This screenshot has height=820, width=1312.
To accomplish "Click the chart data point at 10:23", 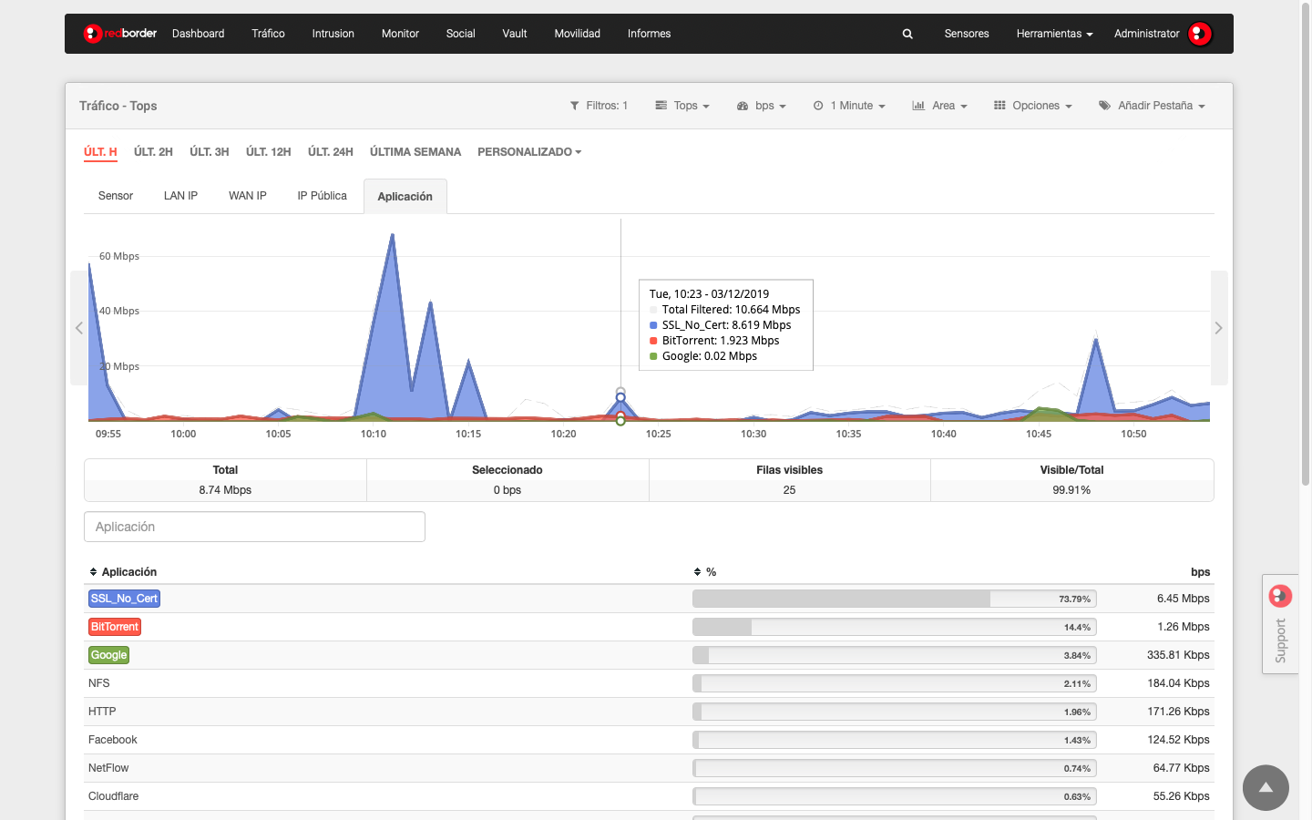I will coord(620,397).
